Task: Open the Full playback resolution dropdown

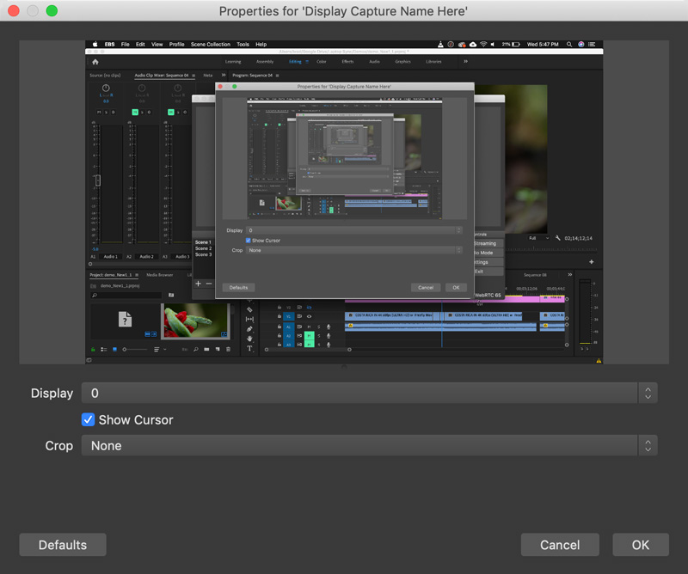Action: 538,238
